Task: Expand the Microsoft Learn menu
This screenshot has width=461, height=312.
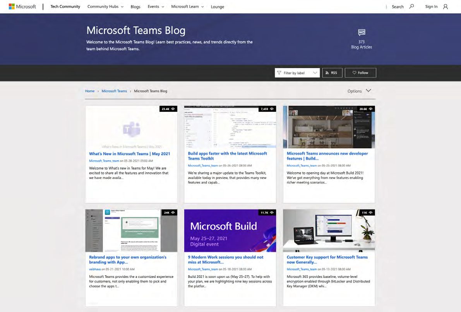Action: [x=187, y=7]
